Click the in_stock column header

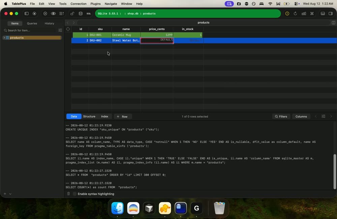point(188,29)
